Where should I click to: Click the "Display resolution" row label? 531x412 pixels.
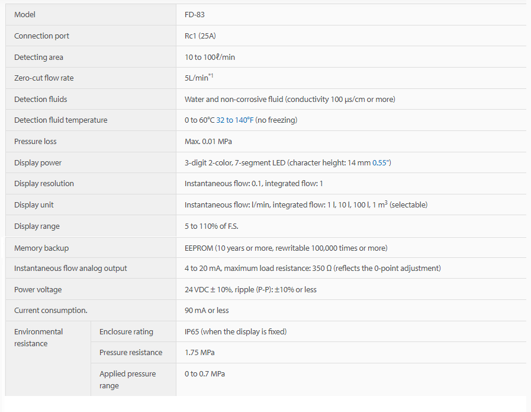pos(44,184)
